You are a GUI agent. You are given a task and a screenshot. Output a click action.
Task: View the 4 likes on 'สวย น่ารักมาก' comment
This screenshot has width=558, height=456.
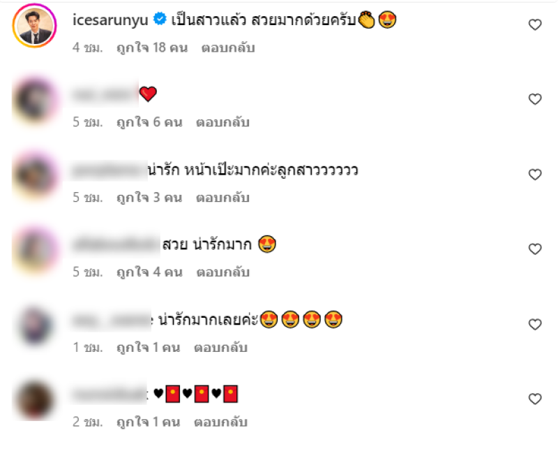pos(149,272)
